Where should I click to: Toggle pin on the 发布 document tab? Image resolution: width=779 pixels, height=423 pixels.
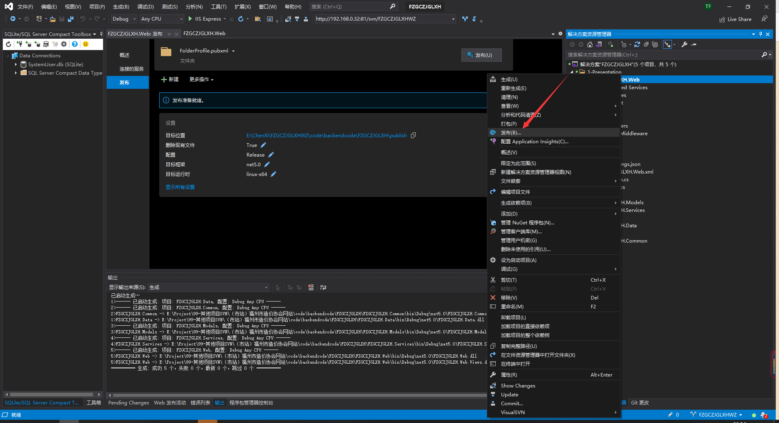(169, 34)
